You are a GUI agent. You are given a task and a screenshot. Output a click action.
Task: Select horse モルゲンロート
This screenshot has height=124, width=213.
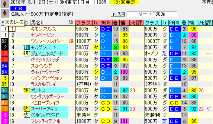[x=44, y=48]
